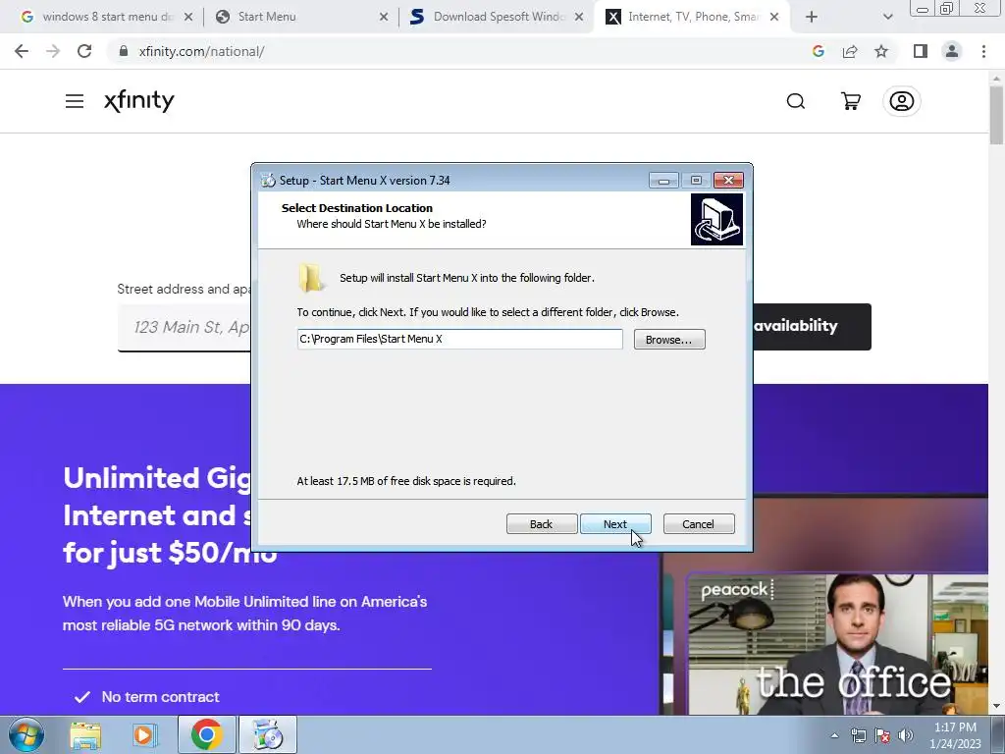Click the Setup title bar icon
The image size is (1005, 754).
tap(268, 181)
